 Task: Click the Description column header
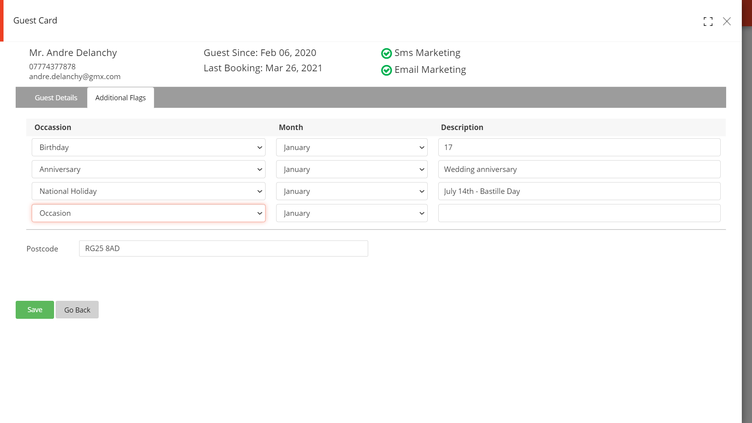coord(462,127)
